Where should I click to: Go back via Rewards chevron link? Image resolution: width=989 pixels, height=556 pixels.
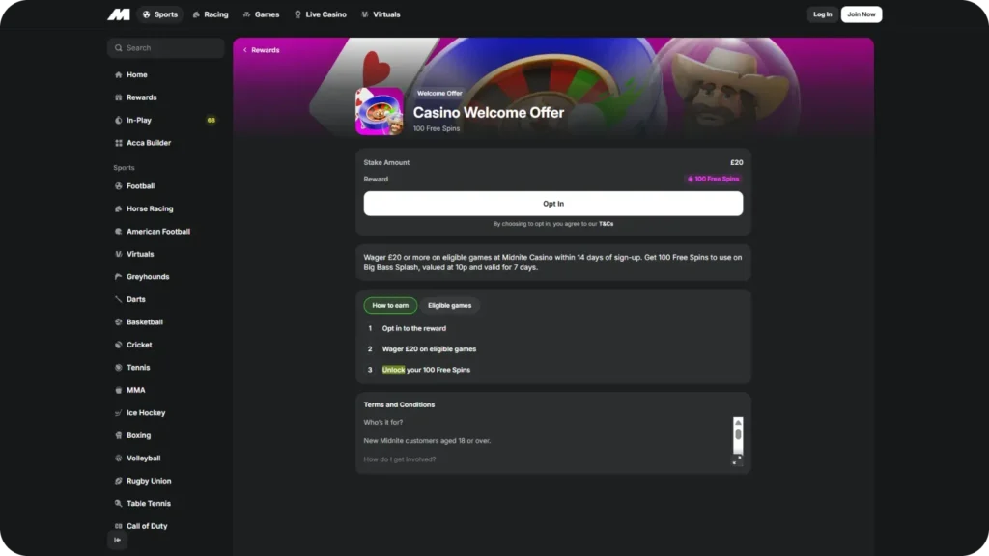261,50
